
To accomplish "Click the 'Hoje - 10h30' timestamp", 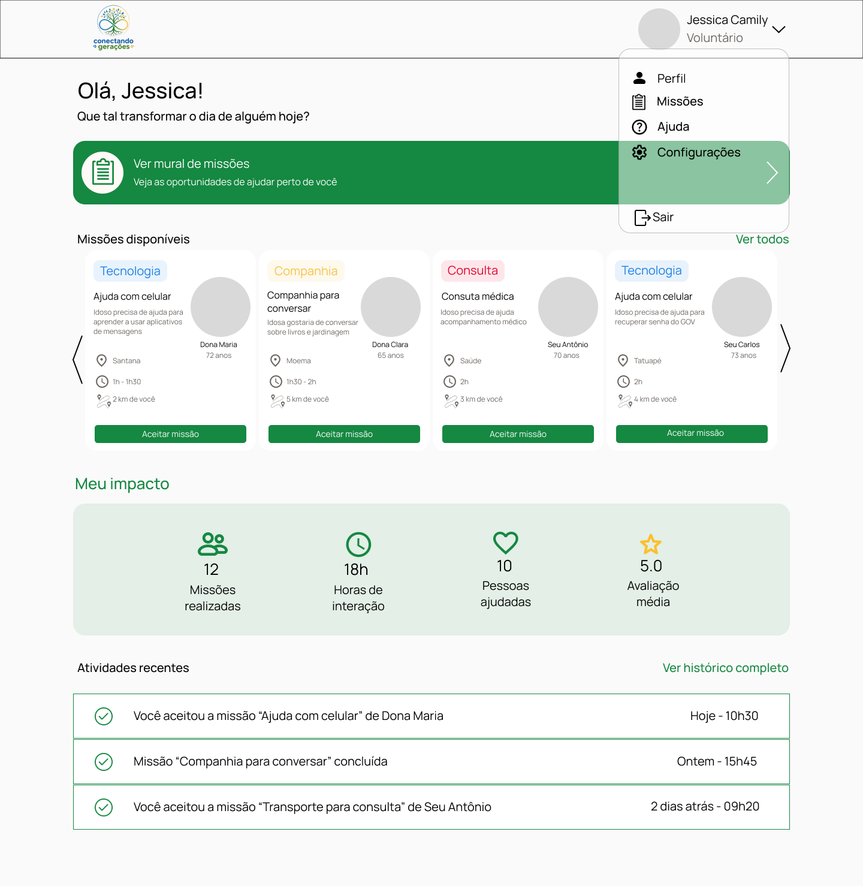I will click(x=724, y=716).
